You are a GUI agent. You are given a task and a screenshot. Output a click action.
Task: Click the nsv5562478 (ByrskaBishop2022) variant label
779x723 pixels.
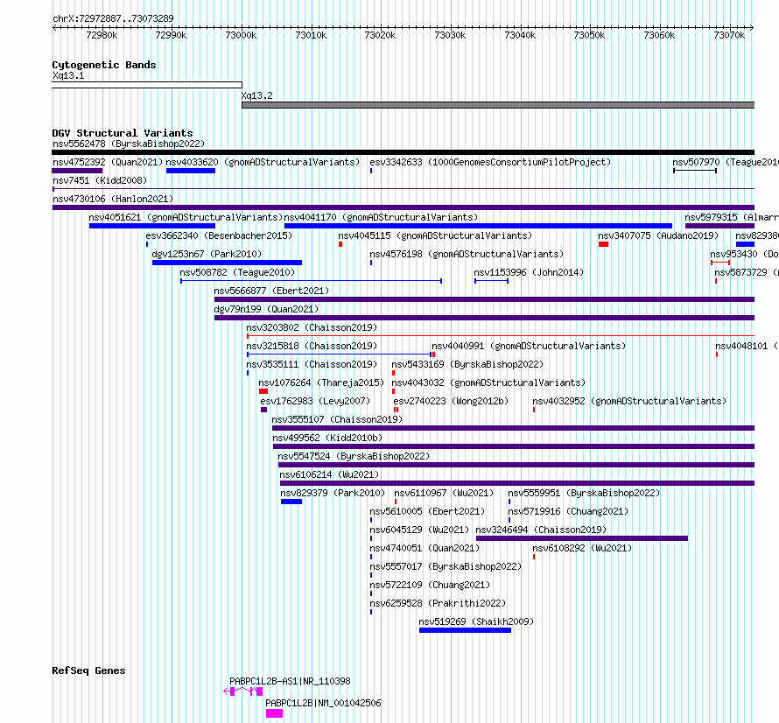pos(129,144)
